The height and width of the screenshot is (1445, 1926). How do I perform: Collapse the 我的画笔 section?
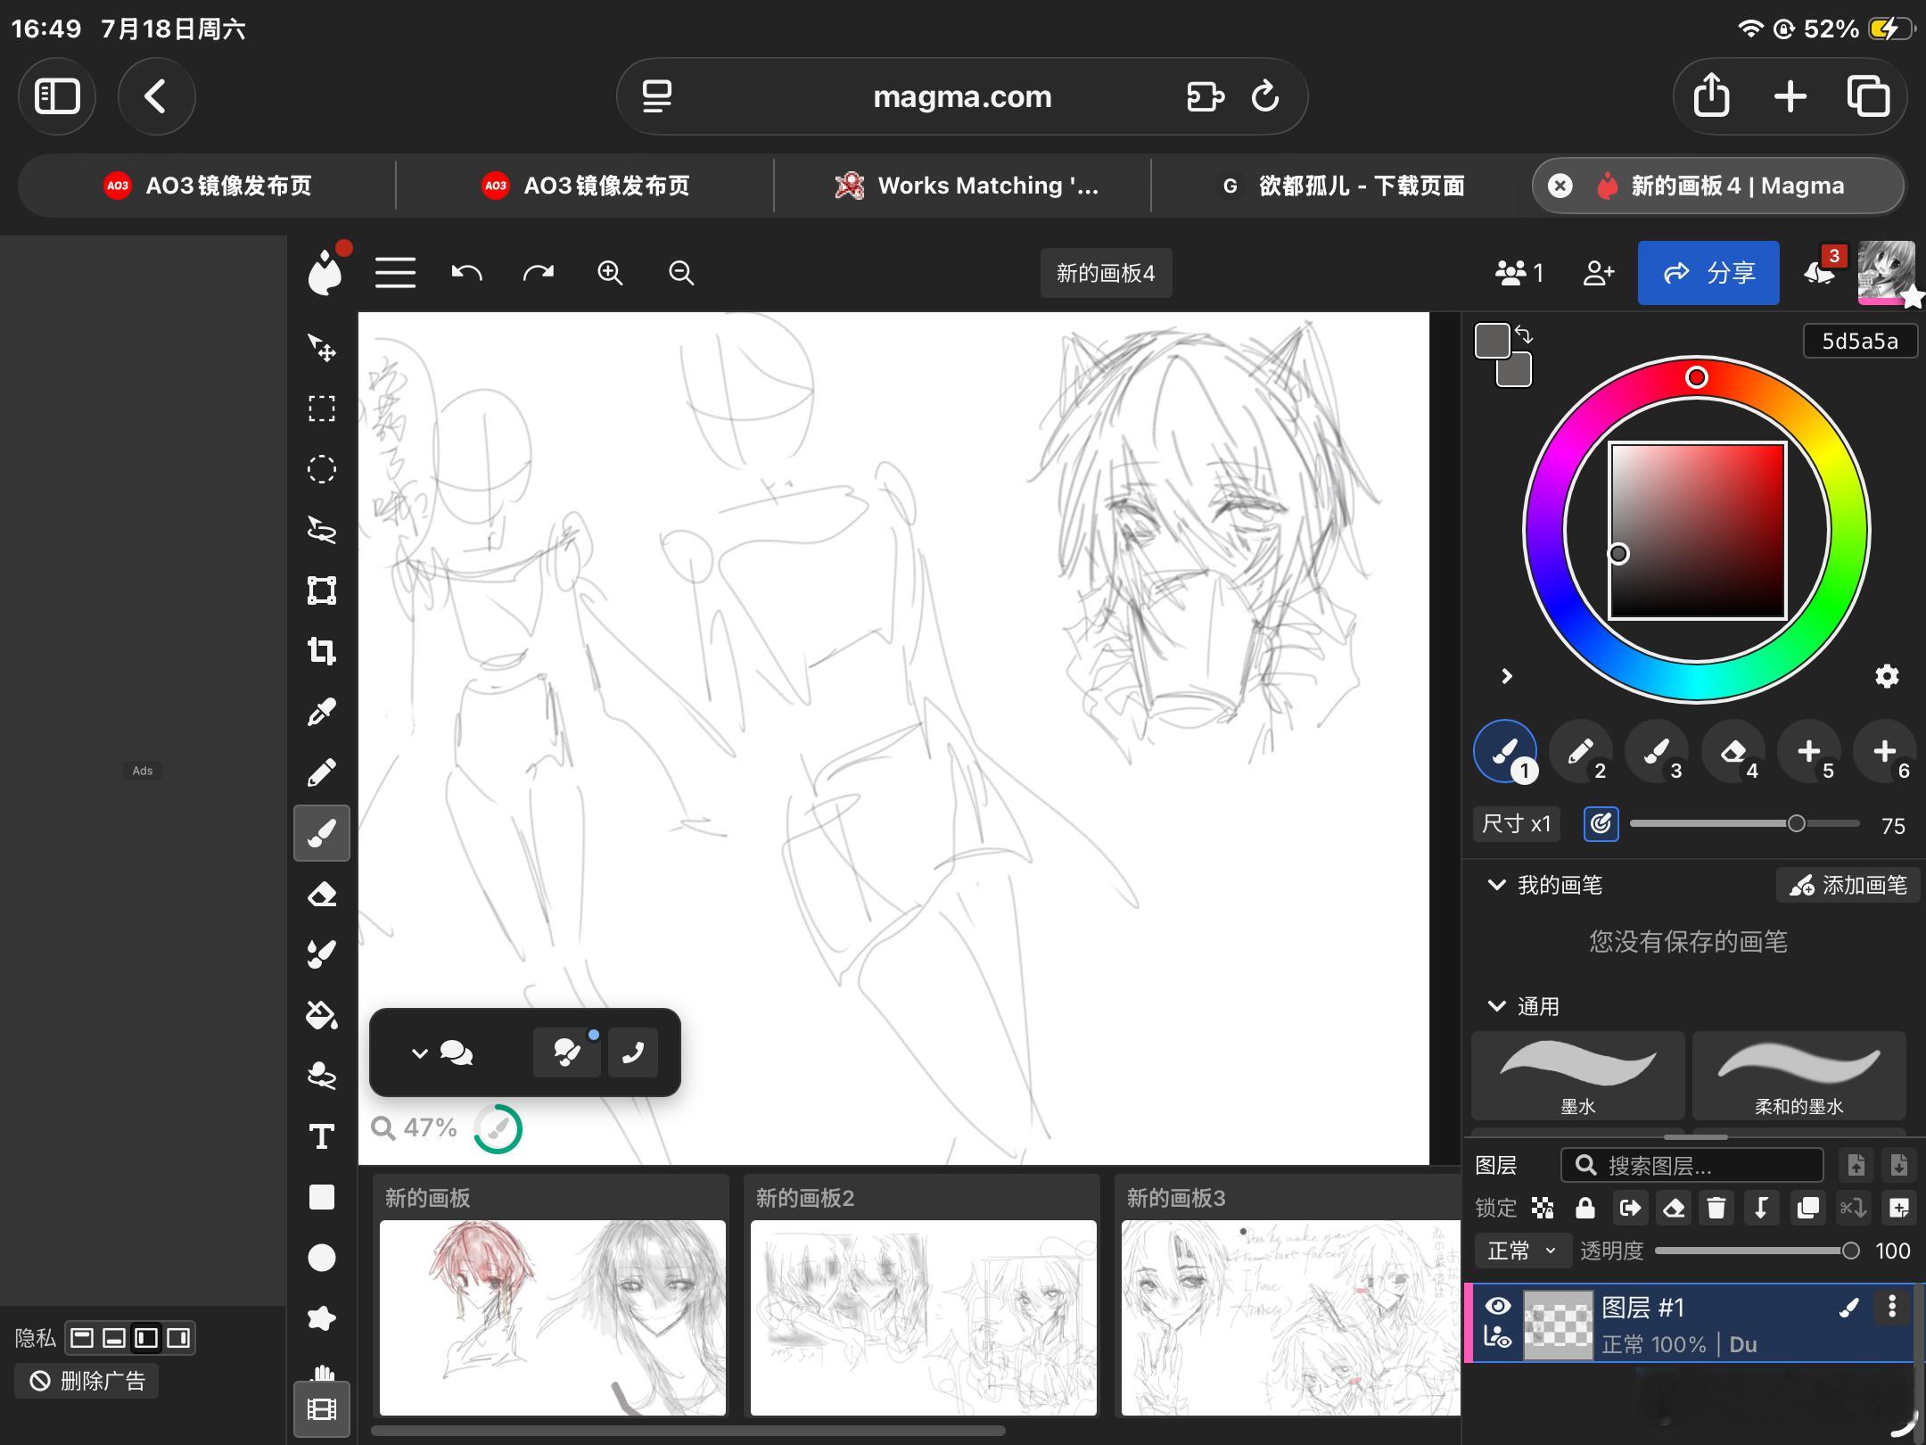pos(1497,885)
